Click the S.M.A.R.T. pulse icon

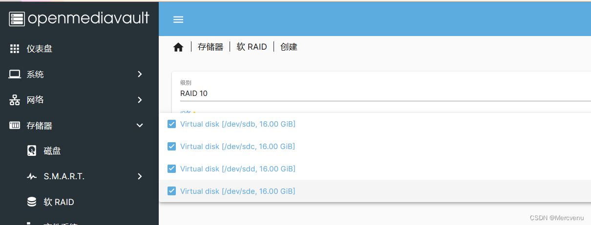[32, 176]
